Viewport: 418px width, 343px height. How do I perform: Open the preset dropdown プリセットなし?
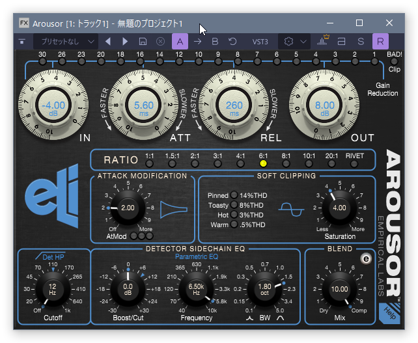click(66, 42)
